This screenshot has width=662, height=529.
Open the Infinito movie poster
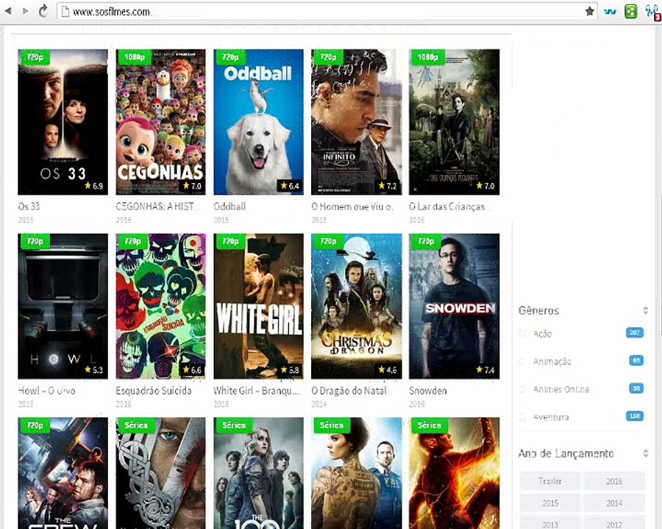356,122
